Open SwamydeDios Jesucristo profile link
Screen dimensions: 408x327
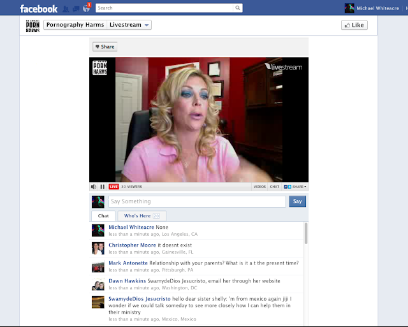[140, 299]
